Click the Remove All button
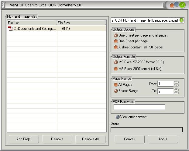The height and width of the screenshot is (151, 189). tap(90, 139)
